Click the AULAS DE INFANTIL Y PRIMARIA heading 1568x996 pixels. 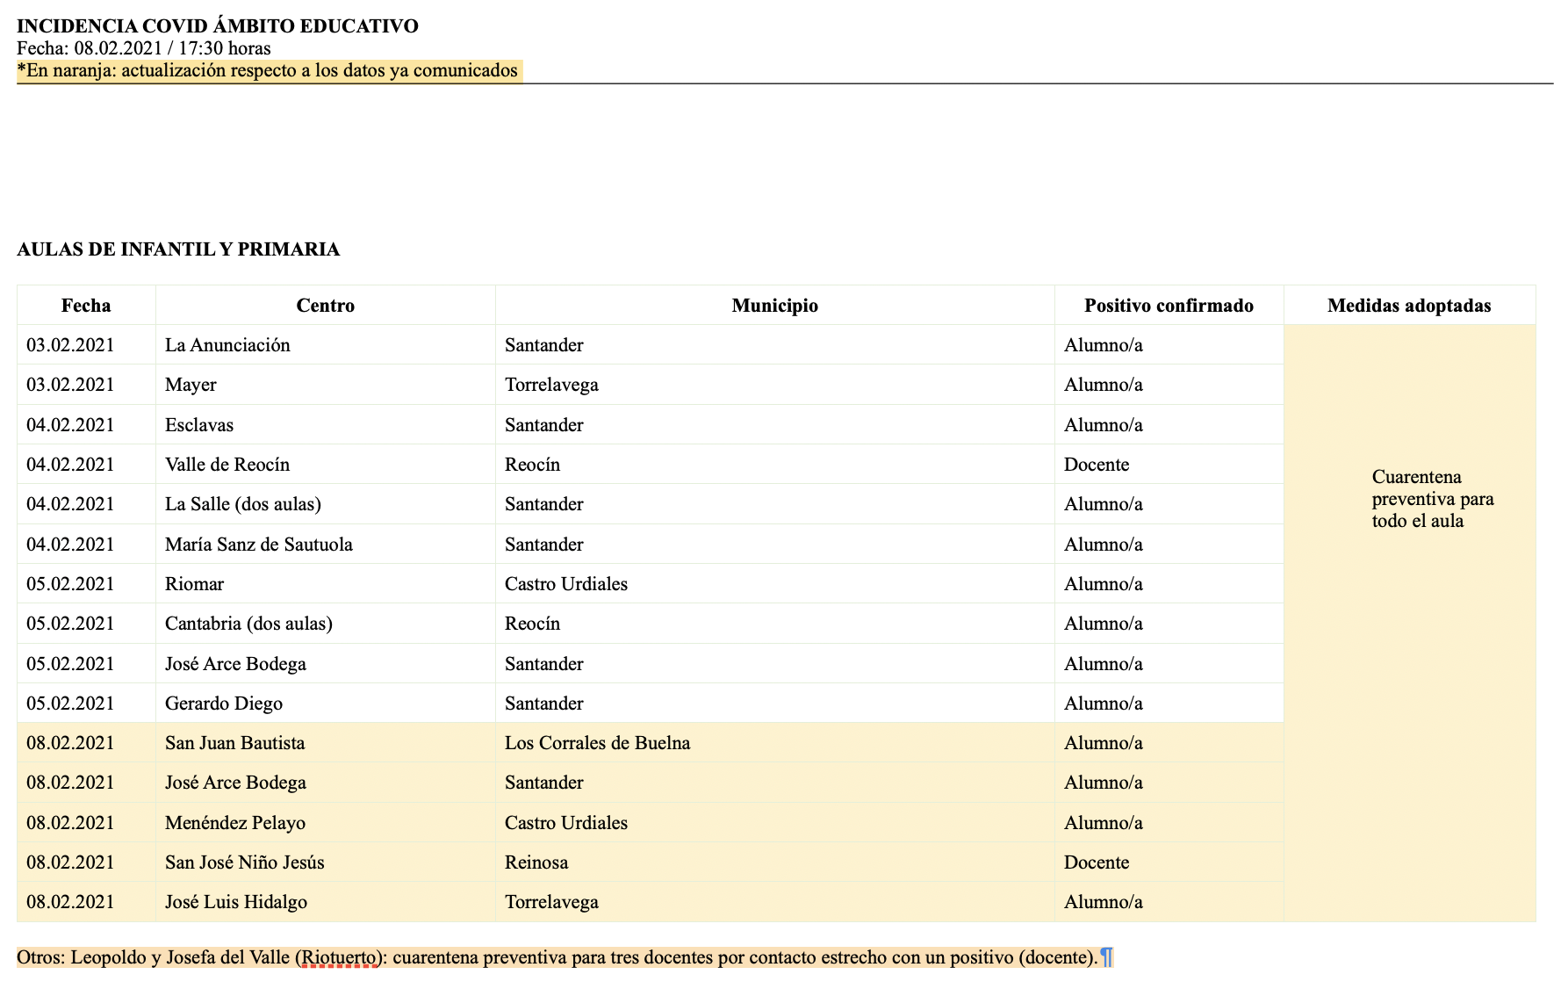pos(178,249)
